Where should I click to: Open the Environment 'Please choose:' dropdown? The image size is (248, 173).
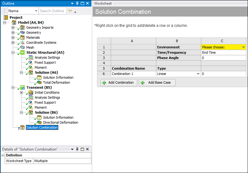click(x=243, y=47)
